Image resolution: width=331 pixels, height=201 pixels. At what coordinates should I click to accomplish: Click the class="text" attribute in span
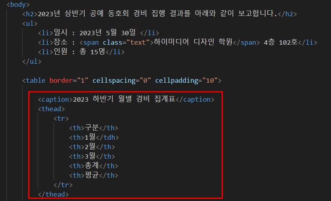126,42
